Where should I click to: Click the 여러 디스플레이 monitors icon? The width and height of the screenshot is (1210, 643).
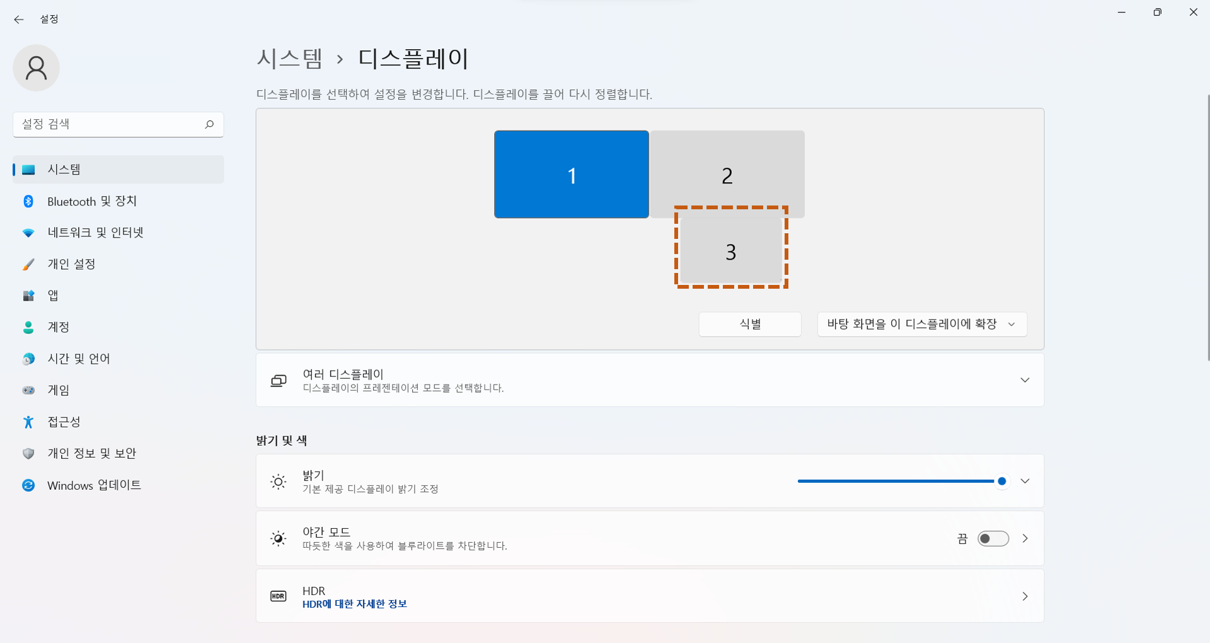tap(279, 380)
